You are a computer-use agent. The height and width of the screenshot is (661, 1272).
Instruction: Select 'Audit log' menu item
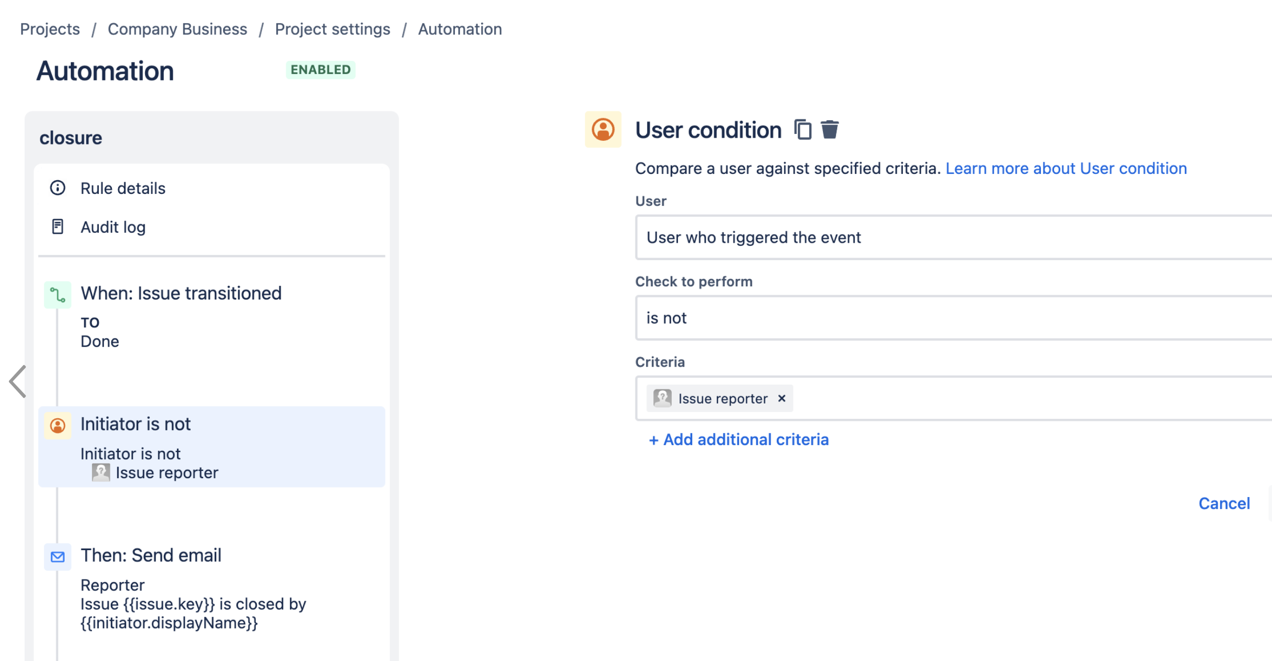point(113,228)
